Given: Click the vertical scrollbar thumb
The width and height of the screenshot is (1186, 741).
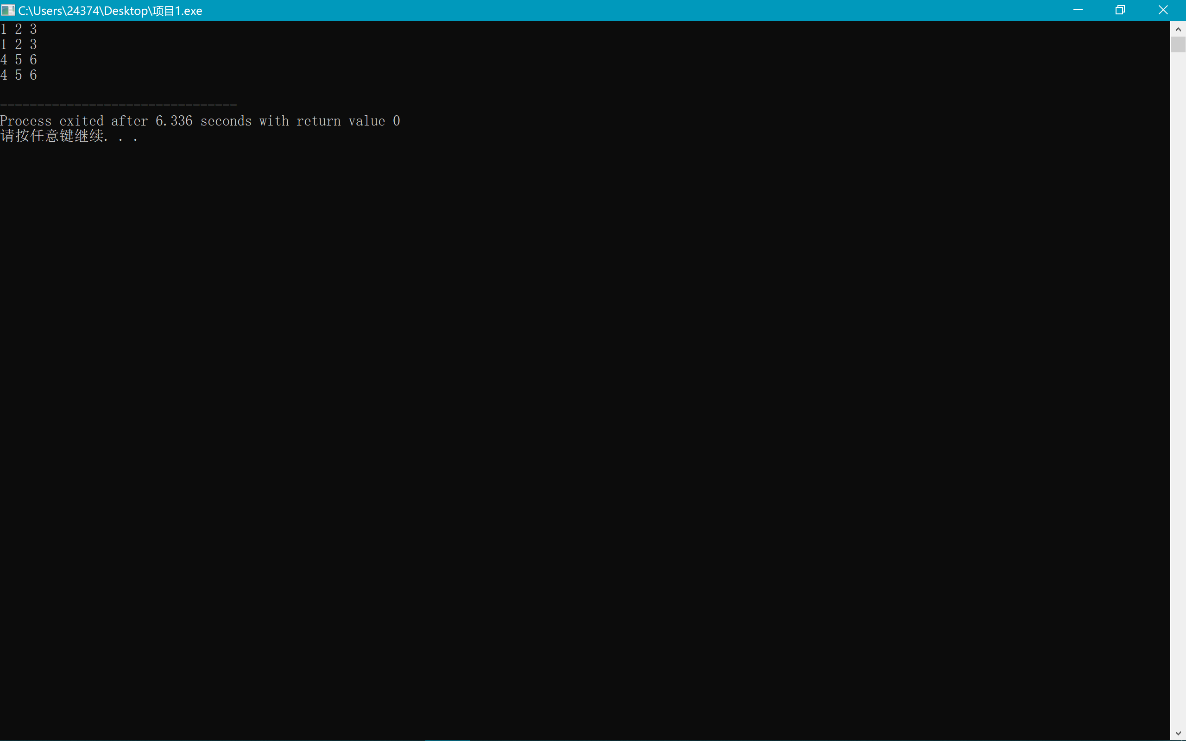Looking at the screenshot, I should [1178, 44].
